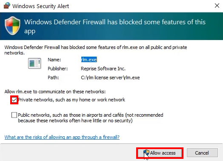Click the 'Name:' field label
Image resolution: width=223 pixels, height=161 pixels.
click(x=54, y=60)
